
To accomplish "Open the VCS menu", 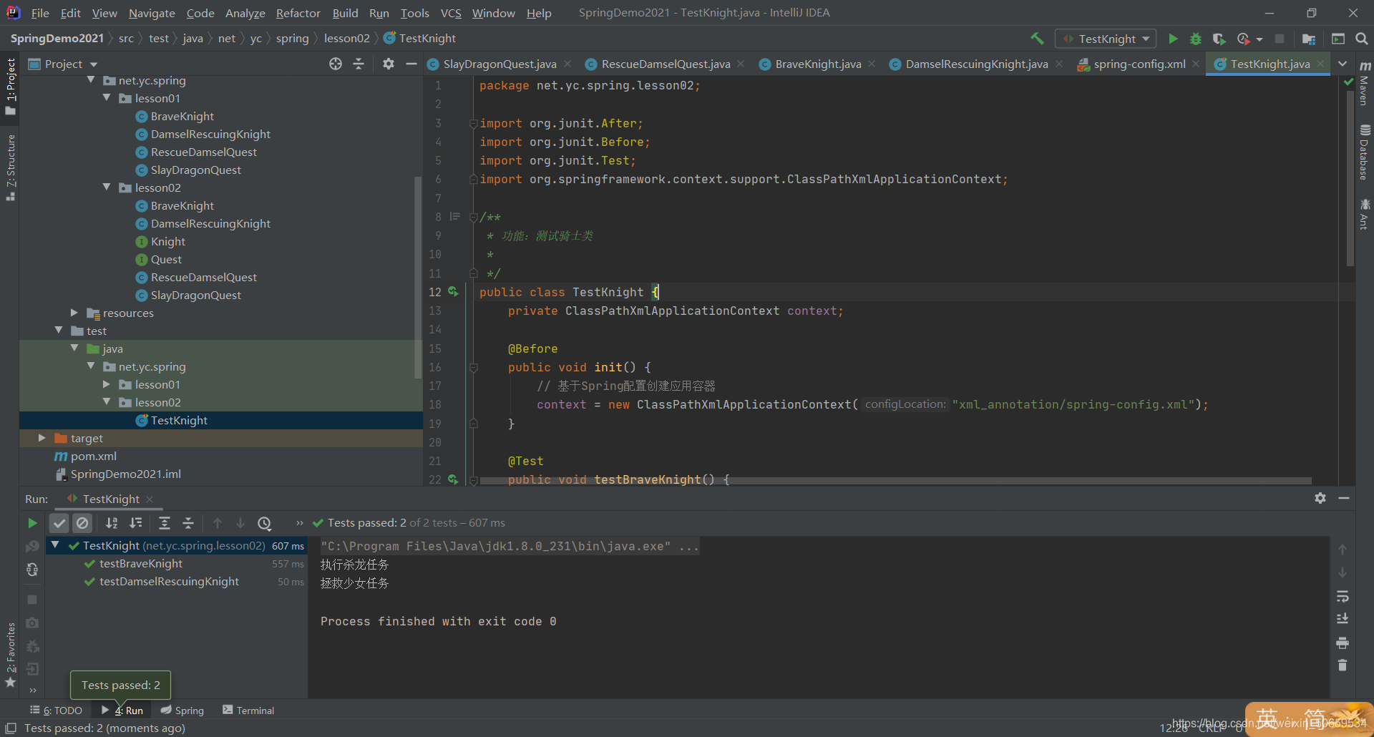I will 451,13.
